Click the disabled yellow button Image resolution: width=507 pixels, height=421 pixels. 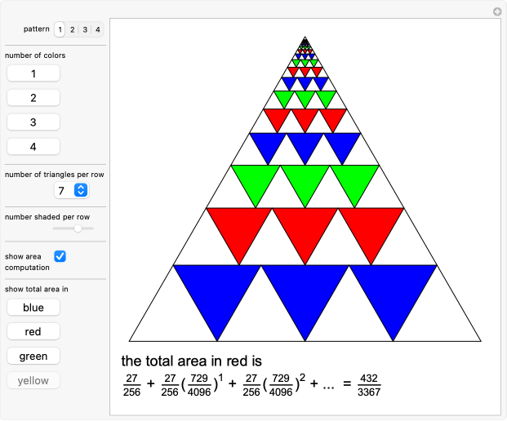[33, 380]
